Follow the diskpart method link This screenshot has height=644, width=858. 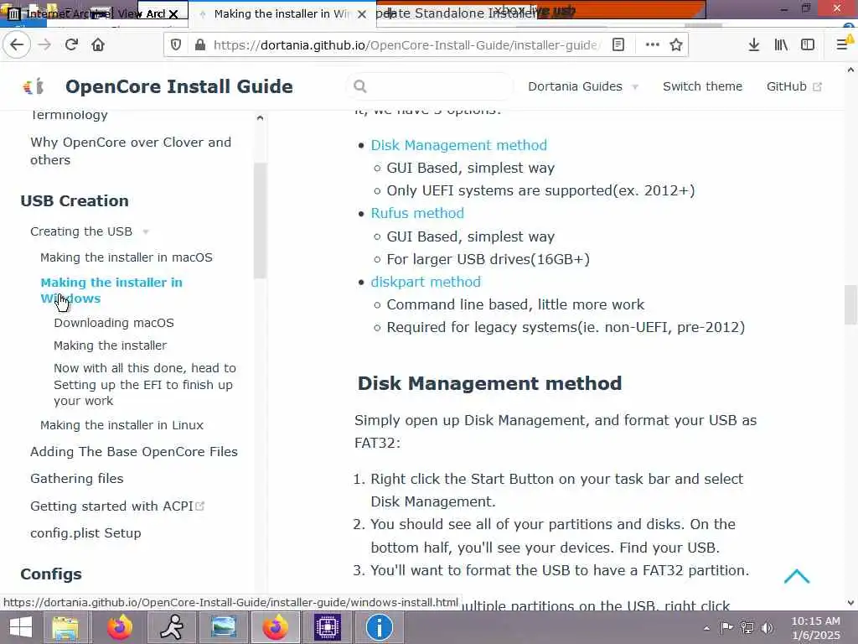click(425, 282)
